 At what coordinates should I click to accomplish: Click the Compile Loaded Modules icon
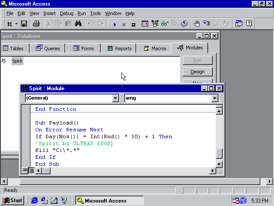click(x=185, y=24)
